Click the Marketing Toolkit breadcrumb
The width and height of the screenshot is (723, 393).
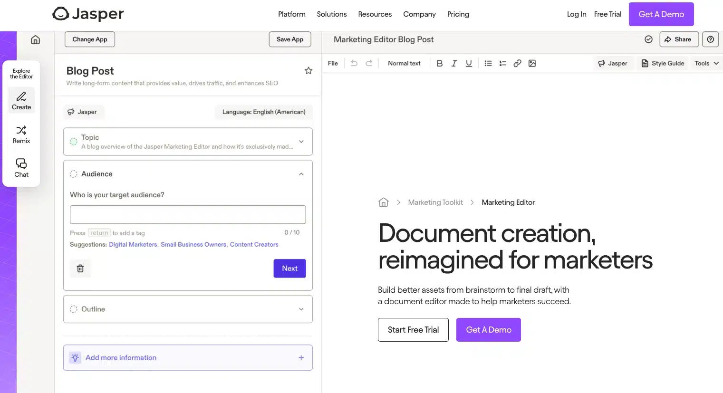pyautogui.click(x=435, y=202)
